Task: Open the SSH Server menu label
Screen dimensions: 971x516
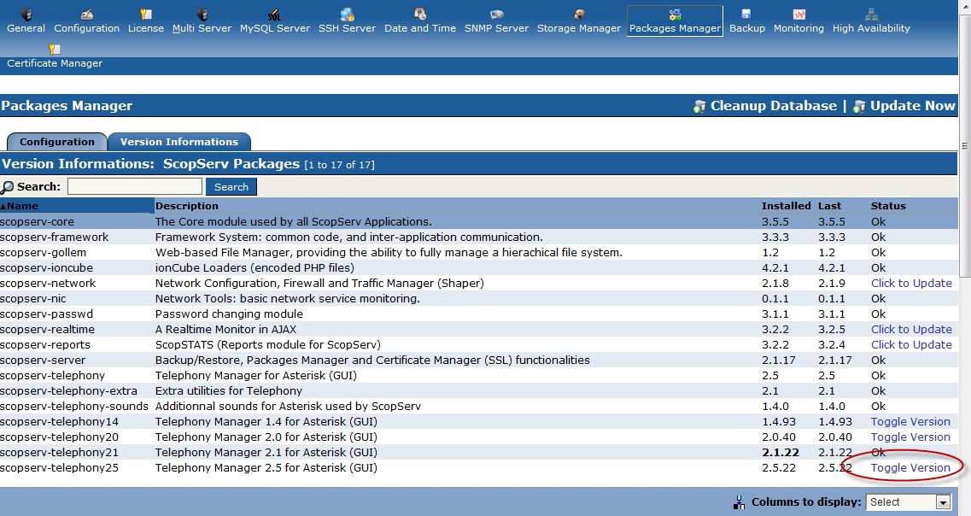Action: pyautogui.click(x=348, y=28)
